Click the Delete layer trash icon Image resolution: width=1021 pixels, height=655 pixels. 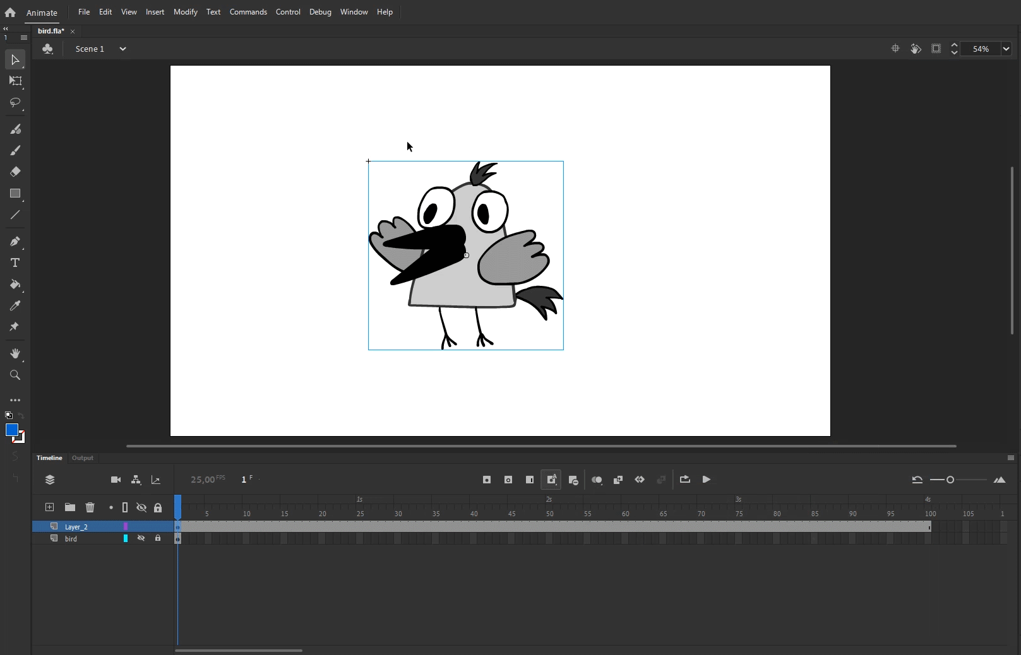[90, 507]
